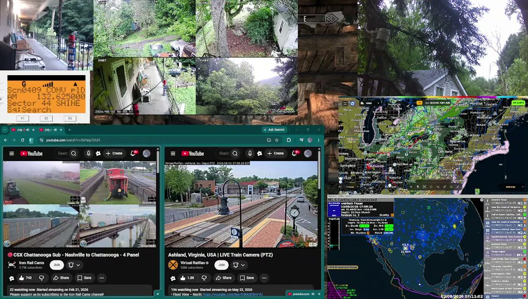Open a new tab with plus button
The height and width of the screenshot is (299, 528).
pos(69,130)
